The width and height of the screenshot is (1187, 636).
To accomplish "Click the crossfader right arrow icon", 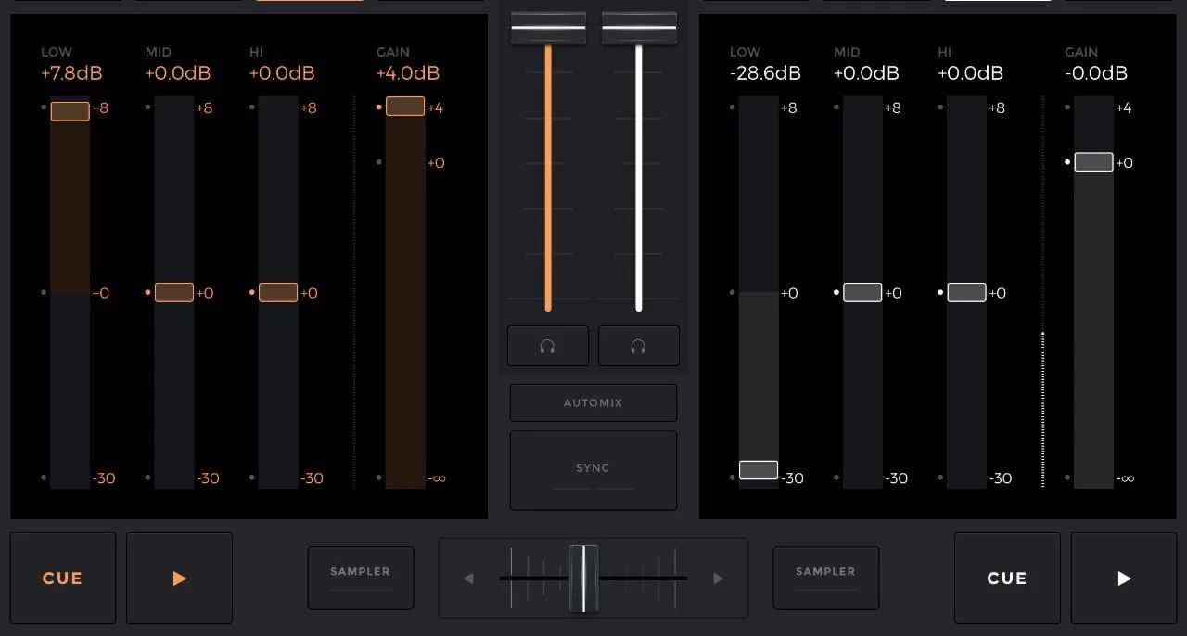I will [718, 579].
